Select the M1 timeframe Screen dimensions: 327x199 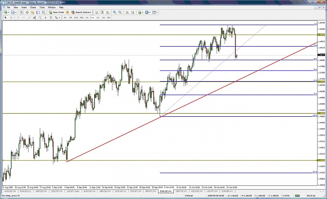tap(65, 17)
